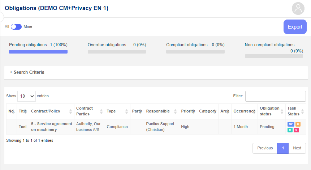
Task: Click the green 0 task status badge
Action: 290,130
